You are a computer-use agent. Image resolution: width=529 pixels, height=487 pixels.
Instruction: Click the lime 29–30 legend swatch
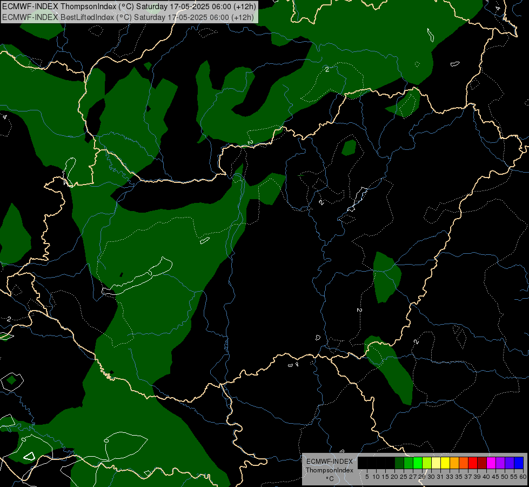click(427, 463)
